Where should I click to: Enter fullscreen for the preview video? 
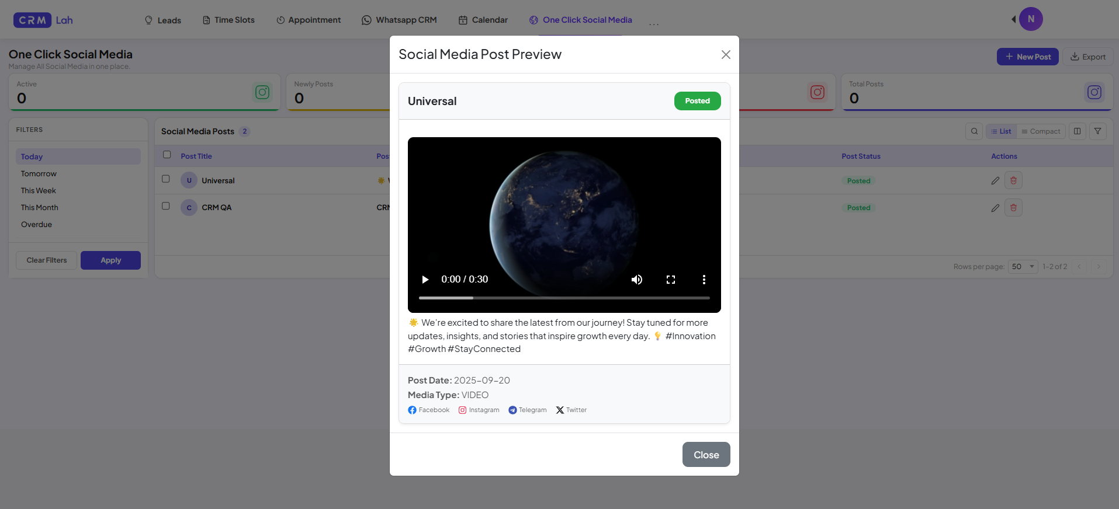point(671,280)
